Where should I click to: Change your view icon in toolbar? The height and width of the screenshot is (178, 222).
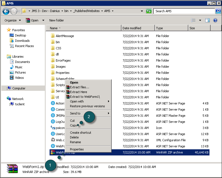(193, 20)
